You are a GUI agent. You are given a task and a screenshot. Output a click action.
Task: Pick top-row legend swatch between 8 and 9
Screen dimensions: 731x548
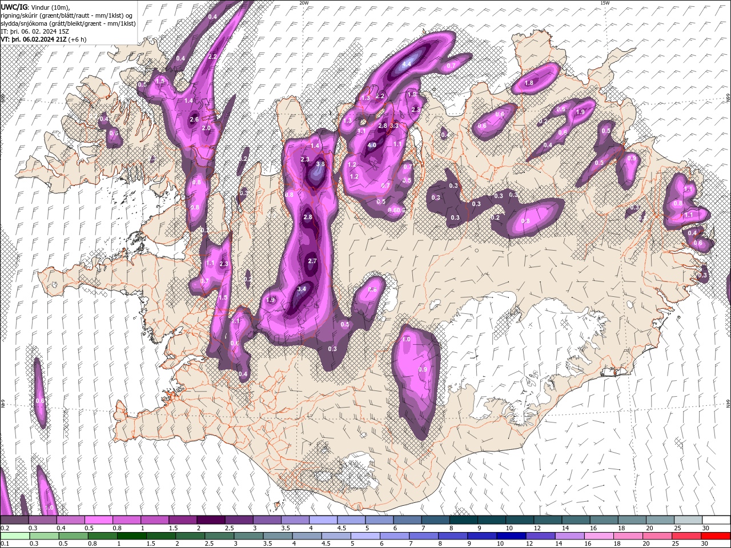(463, 520)
